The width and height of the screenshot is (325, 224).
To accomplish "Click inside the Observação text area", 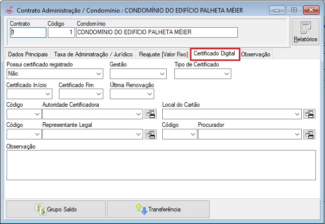I will [161, 165].
